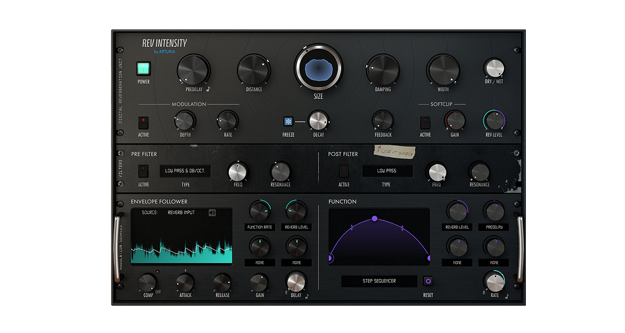
Task: Click the Modulation Depth knob
Action: 185,121
